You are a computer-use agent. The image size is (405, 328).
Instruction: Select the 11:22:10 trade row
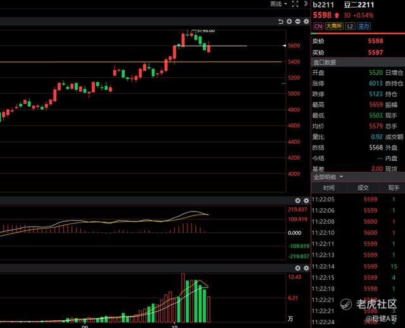pyautogui.click(x=358, y=233)
